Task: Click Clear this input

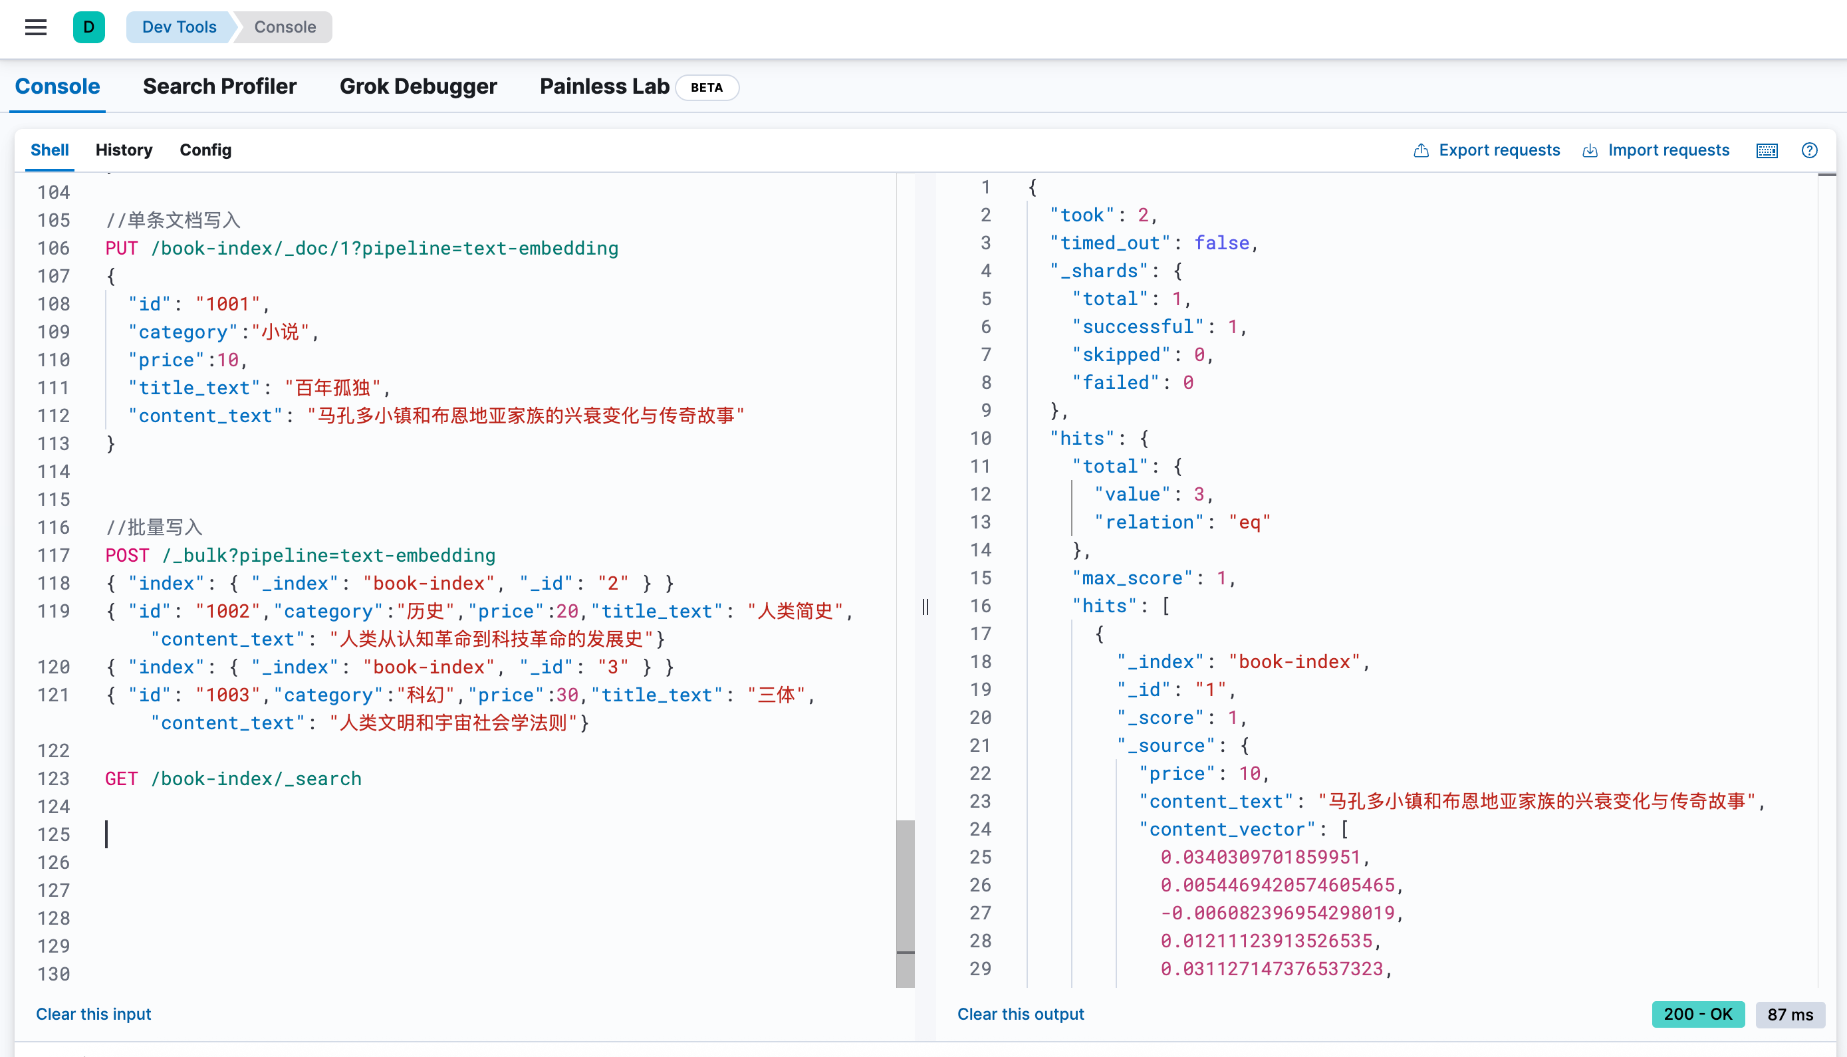Action: (94, 1014)
